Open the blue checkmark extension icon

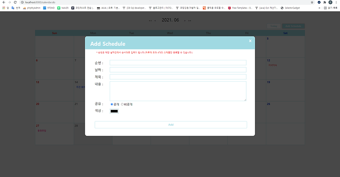(x=319, y=2)
